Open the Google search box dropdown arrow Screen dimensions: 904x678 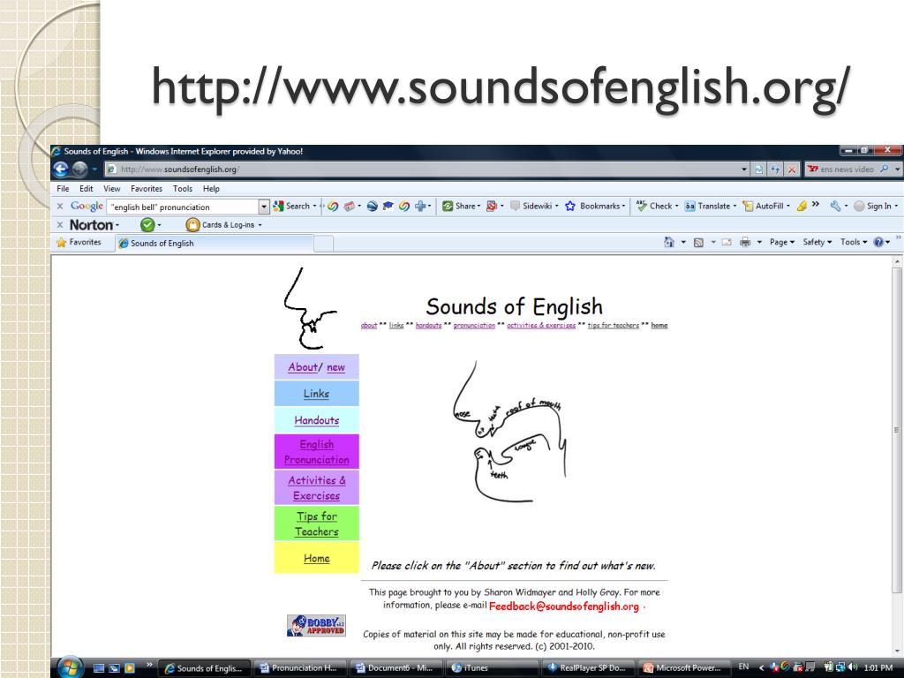point(263,207)
